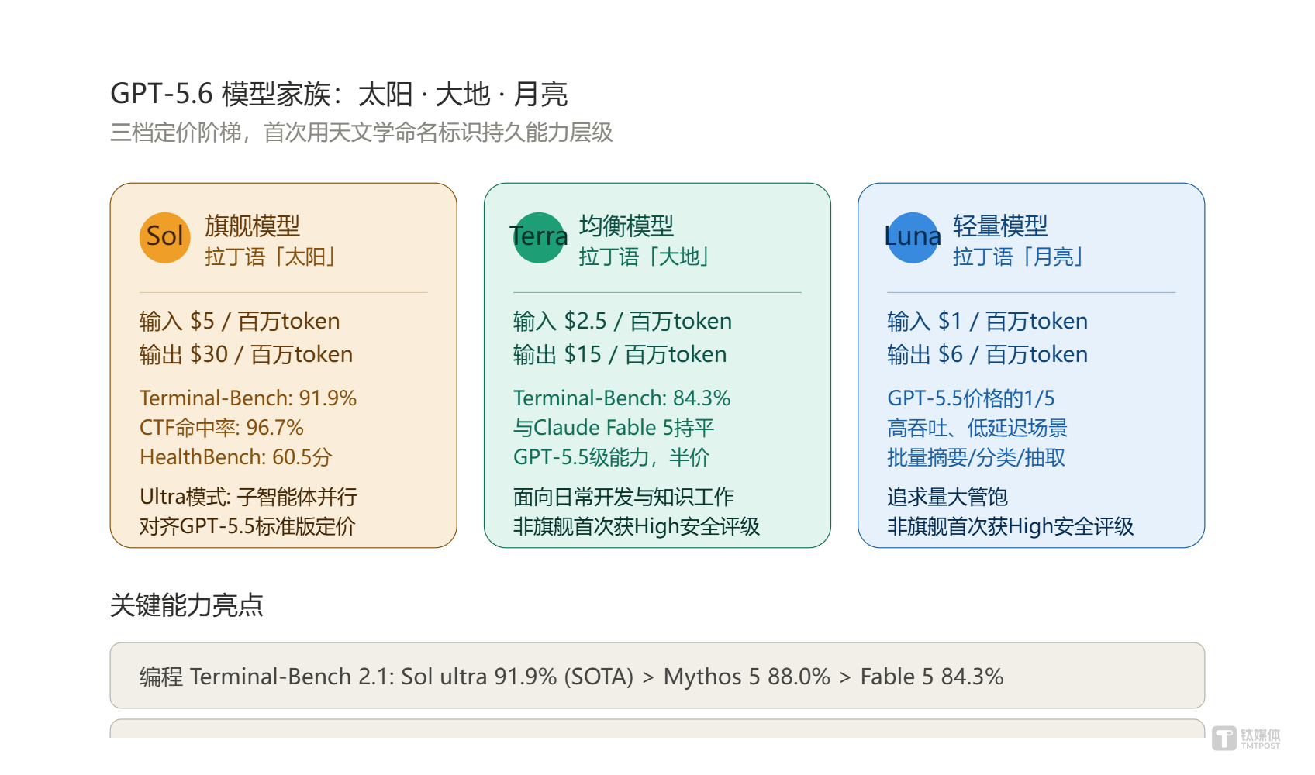
Task: Click Sol's Terminal-Bench: 91.9% line
Action: [x=248, y=398]
